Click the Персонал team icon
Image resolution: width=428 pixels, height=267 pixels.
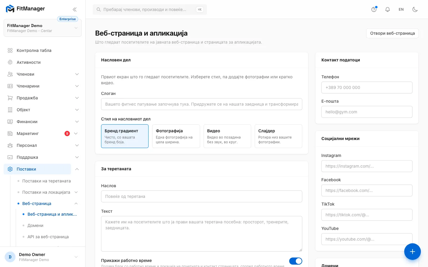pos(10,145)
